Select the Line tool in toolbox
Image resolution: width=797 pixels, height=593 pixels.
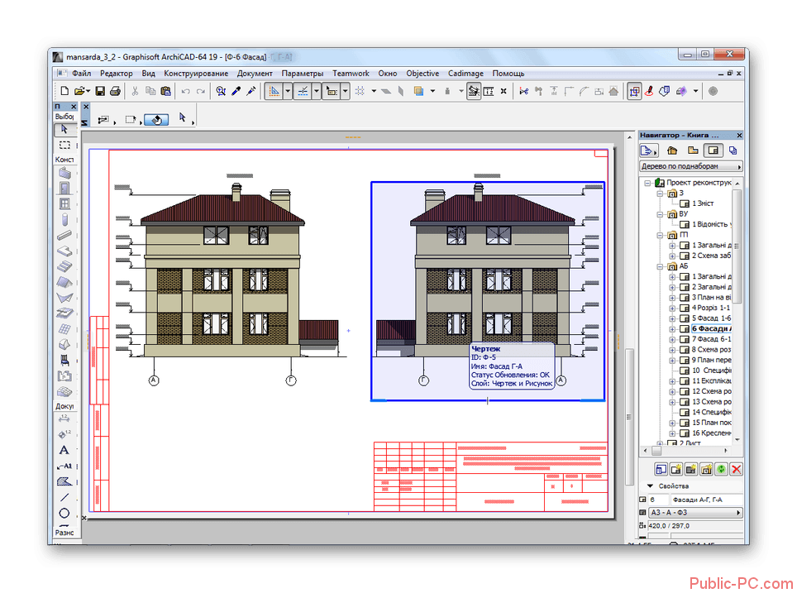(x=64, y=497)
